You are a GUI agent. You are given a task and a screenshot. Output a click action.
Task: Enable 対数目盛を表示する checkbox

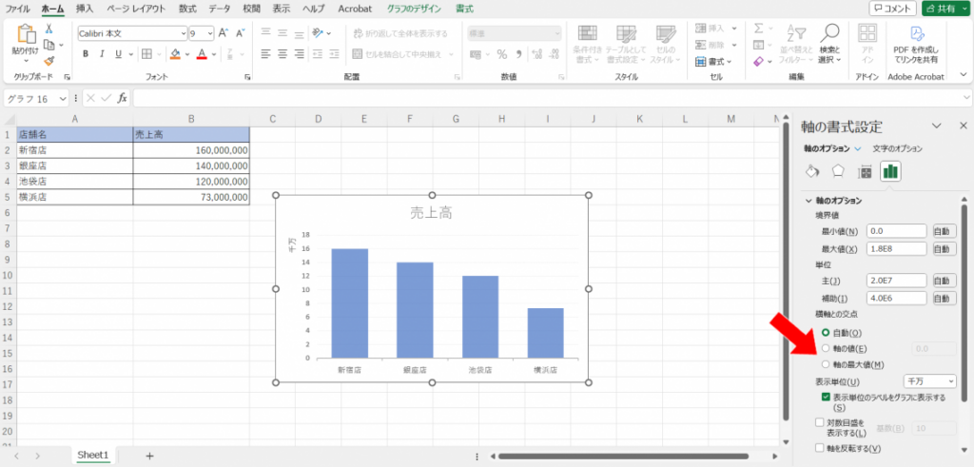(819, 422)
